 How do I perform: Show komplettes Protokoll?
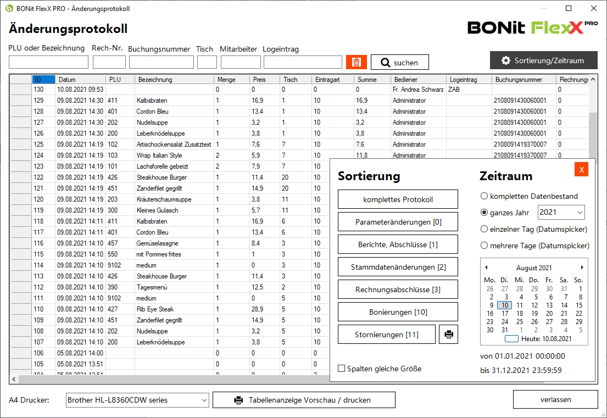pyautogui.click(x=398, y=199)
